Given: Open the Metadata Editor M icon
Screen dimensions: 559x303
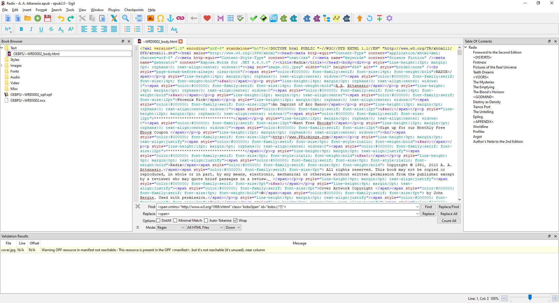Looking at the screenshot, I should 220,18.
